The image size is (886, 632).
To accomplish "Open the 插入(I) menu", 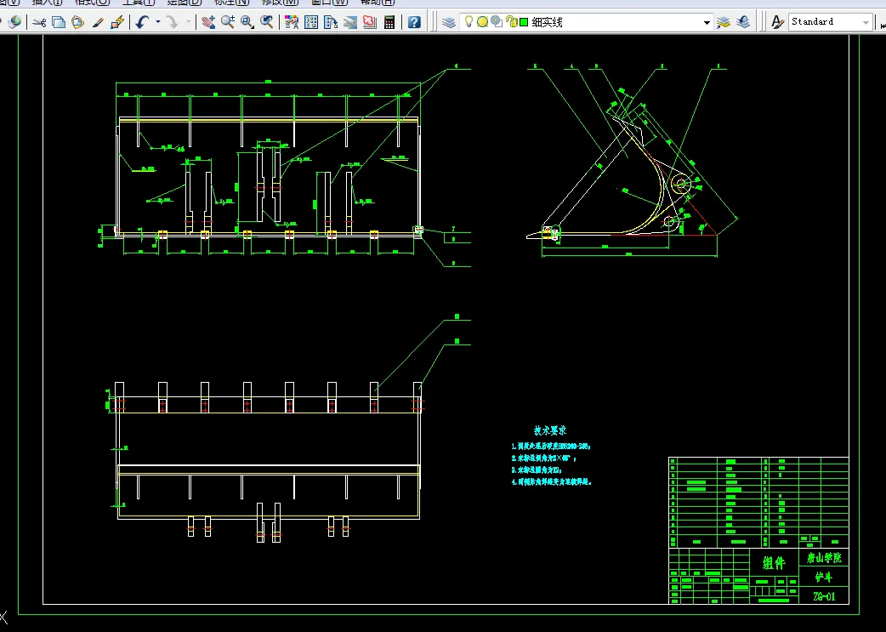I will tap(48, 3).
